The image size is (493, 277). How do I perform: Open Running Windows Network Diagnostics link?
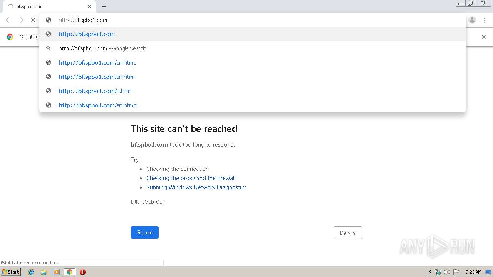point(196,187)
